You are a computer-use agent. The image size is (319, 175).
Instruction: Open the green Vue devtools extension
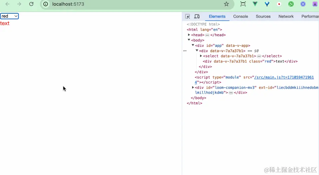coord(255,4)
